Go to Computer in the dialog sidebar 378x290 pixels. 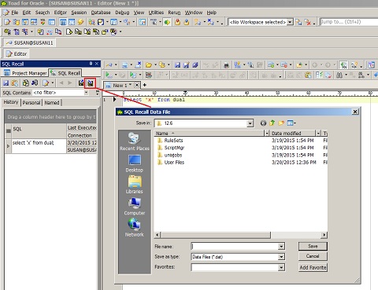point(135,207)
